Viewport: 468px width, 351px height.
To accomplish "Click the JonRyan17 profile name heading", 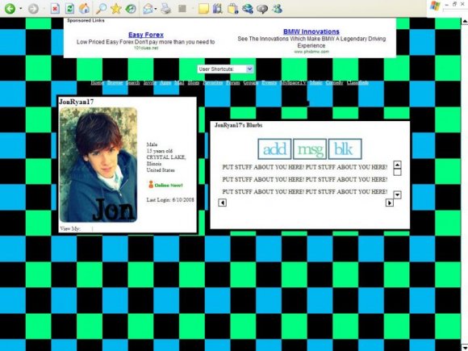I will (77, 102).
